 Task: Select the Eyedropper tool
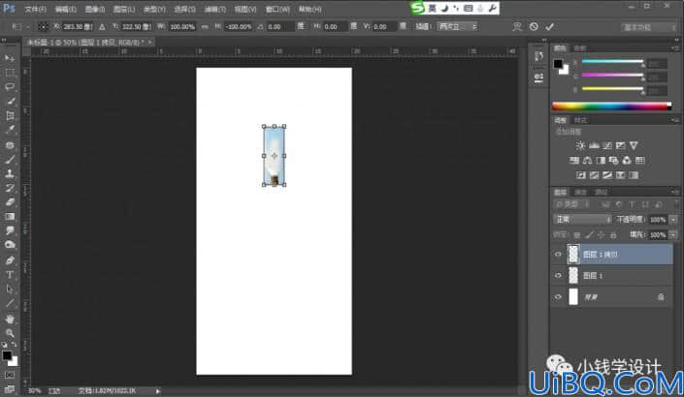tap(10, 130)
